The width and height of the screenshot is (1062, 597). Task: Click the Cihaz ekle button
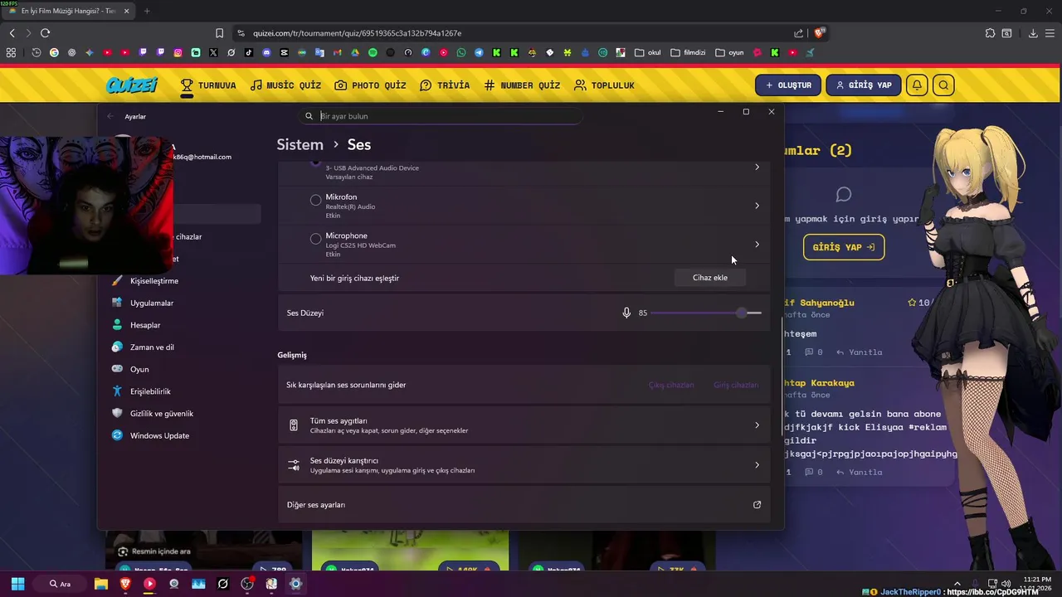coord(710,278)
